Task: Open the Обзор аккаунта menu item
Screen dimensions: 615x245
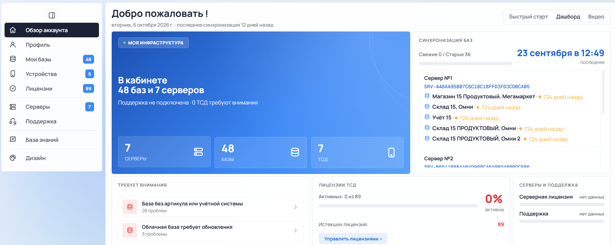Action: tap(52, 30)
